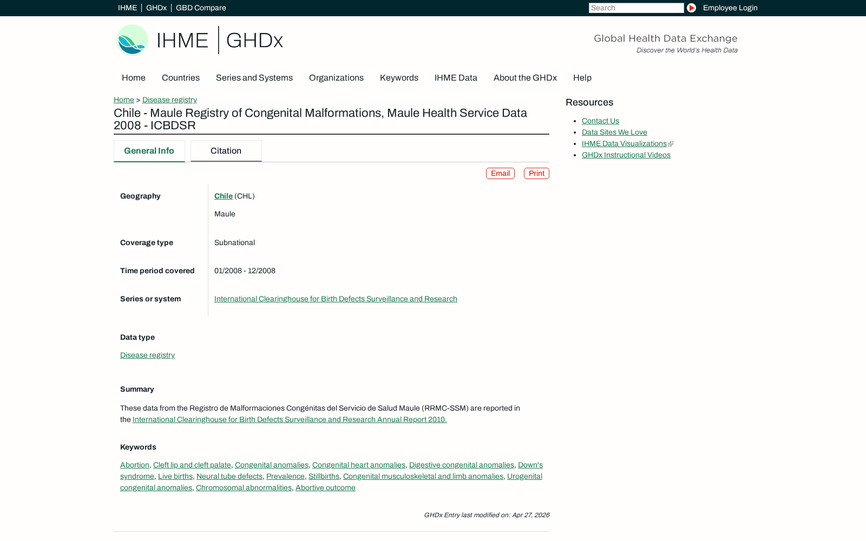This screenshot has width=866, height=541.
Task: Click the Global Health Data Exchange tagline
Action: click(666, 38)
